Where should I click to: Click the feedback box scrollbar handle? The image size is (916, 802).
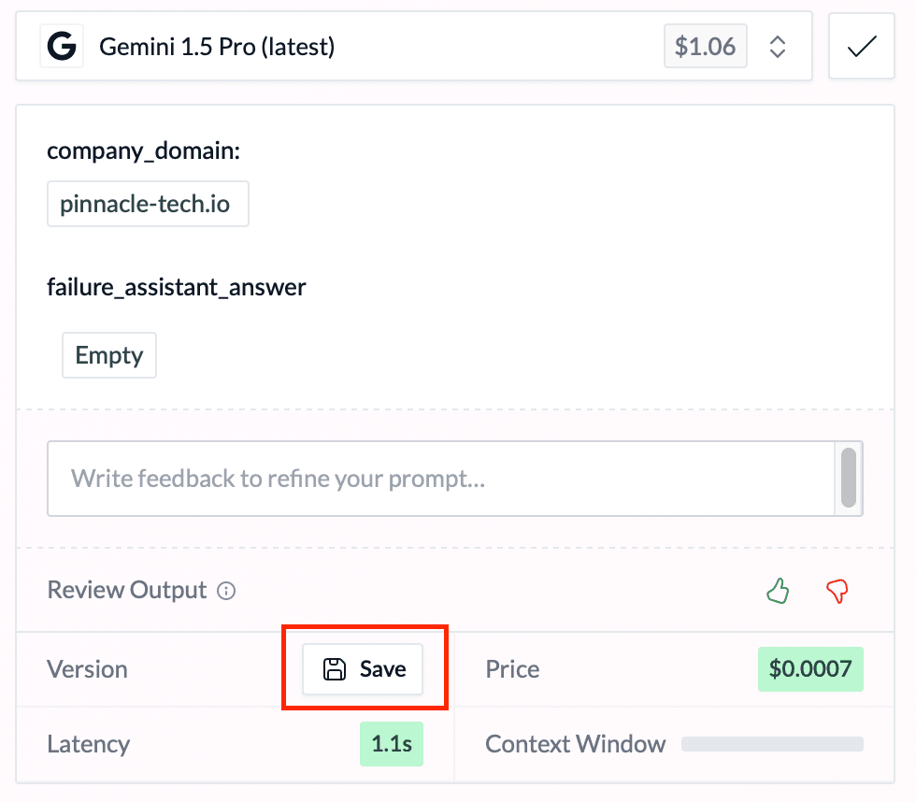(849, 478)
